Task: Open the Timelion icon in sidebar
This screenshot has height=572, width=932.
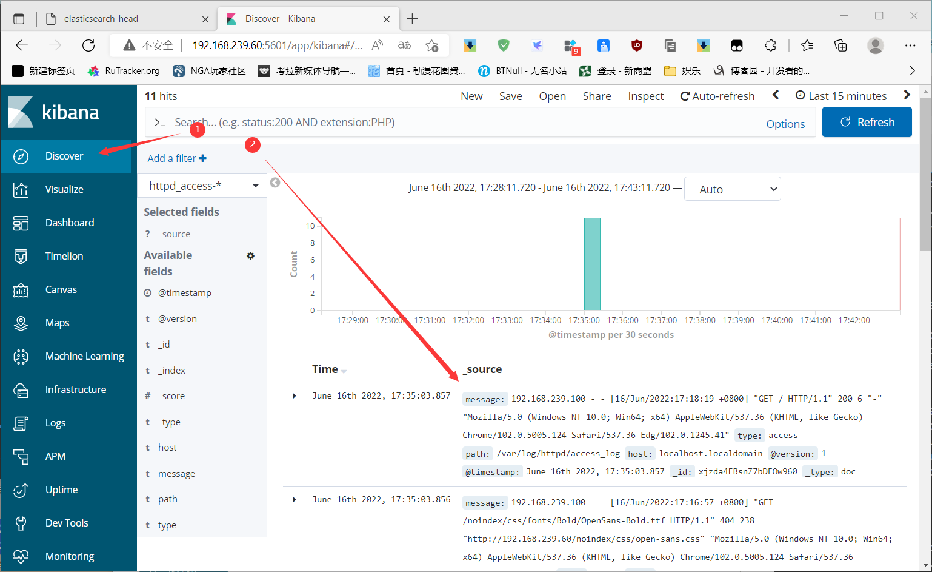Action: [x=21, y=257]
